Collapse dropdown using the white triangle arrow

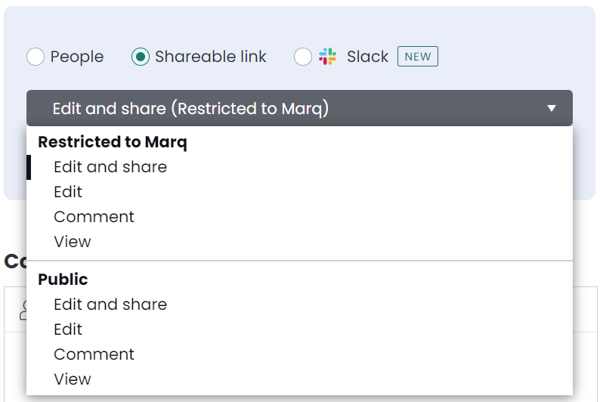[x=552, y=108]
